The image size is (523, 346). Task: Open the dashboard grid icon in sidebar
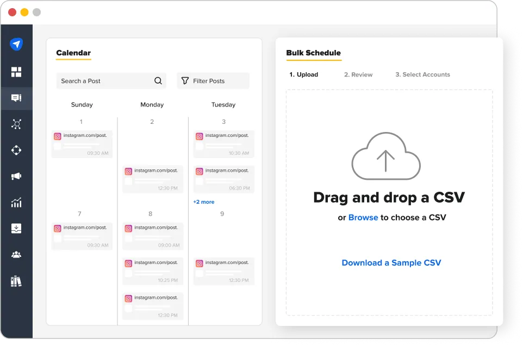(16, 72)
